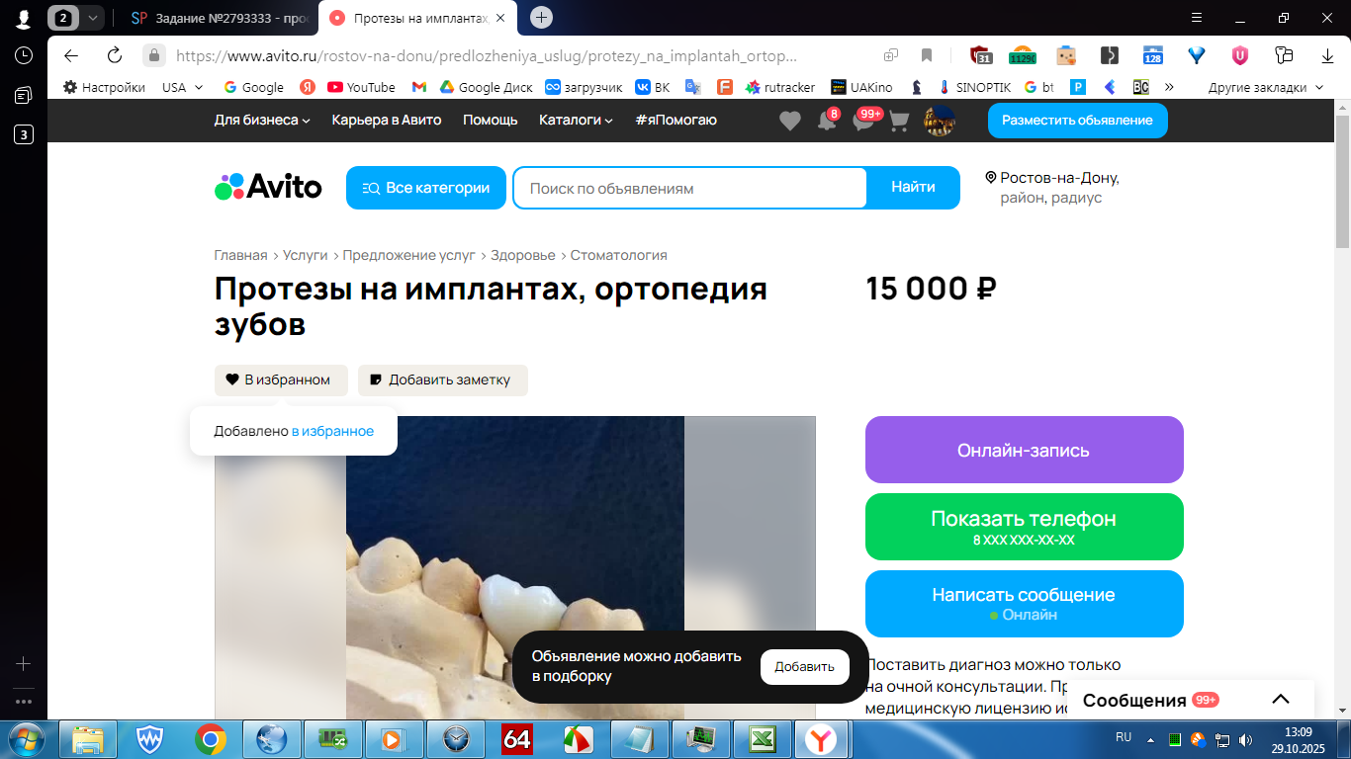
Task: Open YouTube bookmark
Action: point(361,87)
